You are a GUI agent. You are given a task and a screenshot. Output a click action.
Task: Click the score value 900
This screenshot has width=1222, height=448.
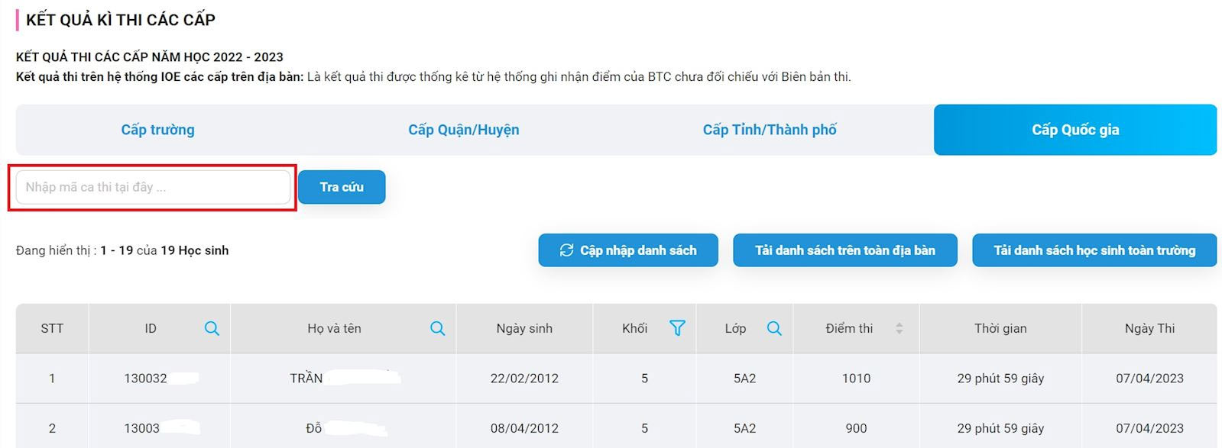[x=856, y=428]
